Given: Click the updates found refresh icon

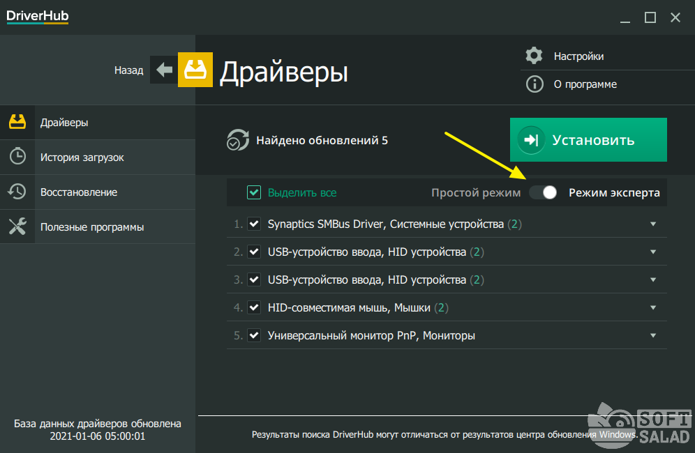Looking at the screenshot, I should pos(237,140).
